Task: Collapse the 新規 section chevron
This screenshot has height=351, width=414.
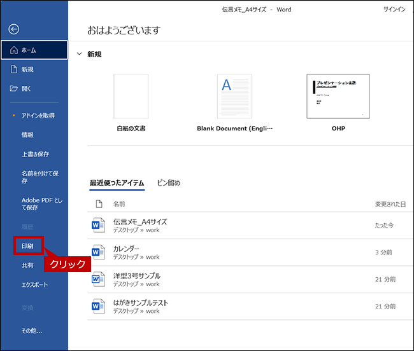Action: (x=79, y=55)
